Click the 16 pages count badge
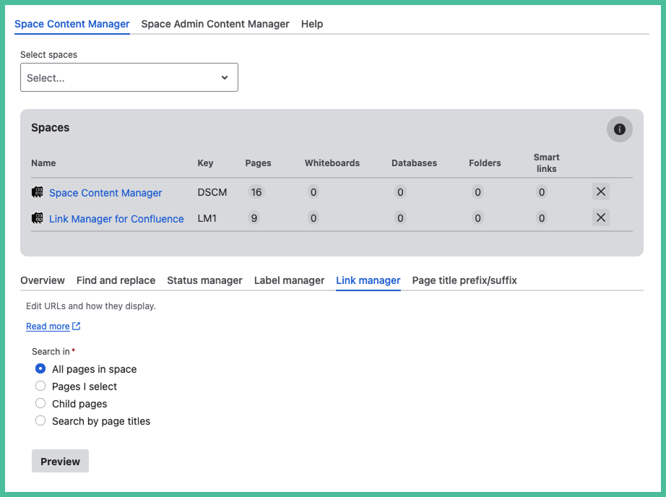Screen dimensions: 666x497 pos(256,192)
